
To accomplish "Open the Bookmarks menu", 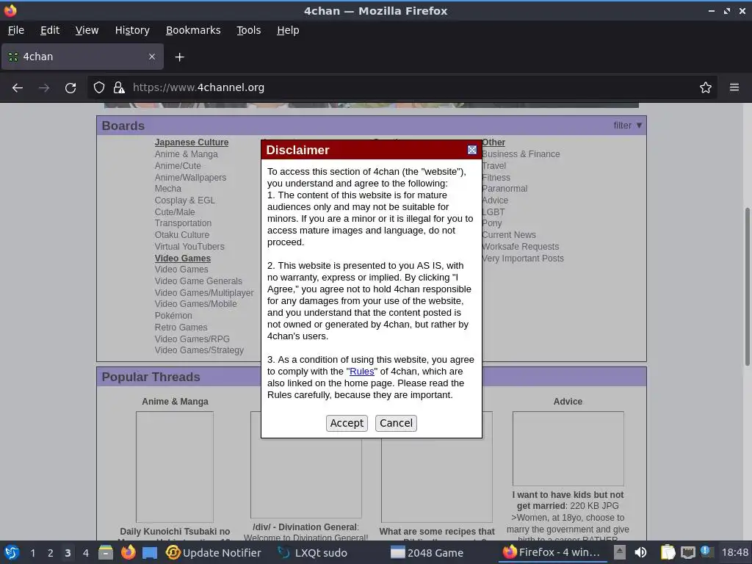I will tap(193, 30).
